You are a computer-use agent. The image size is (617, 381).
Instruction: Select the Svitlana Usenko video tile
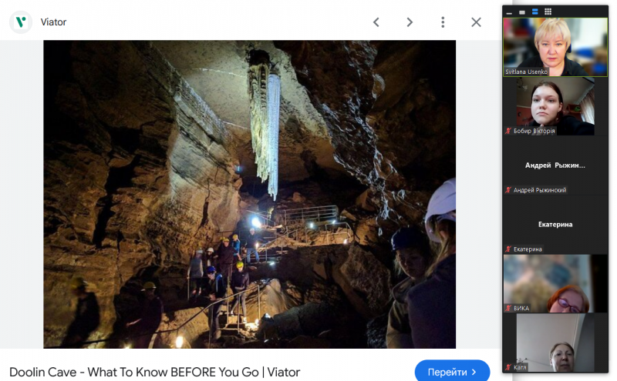555,47
